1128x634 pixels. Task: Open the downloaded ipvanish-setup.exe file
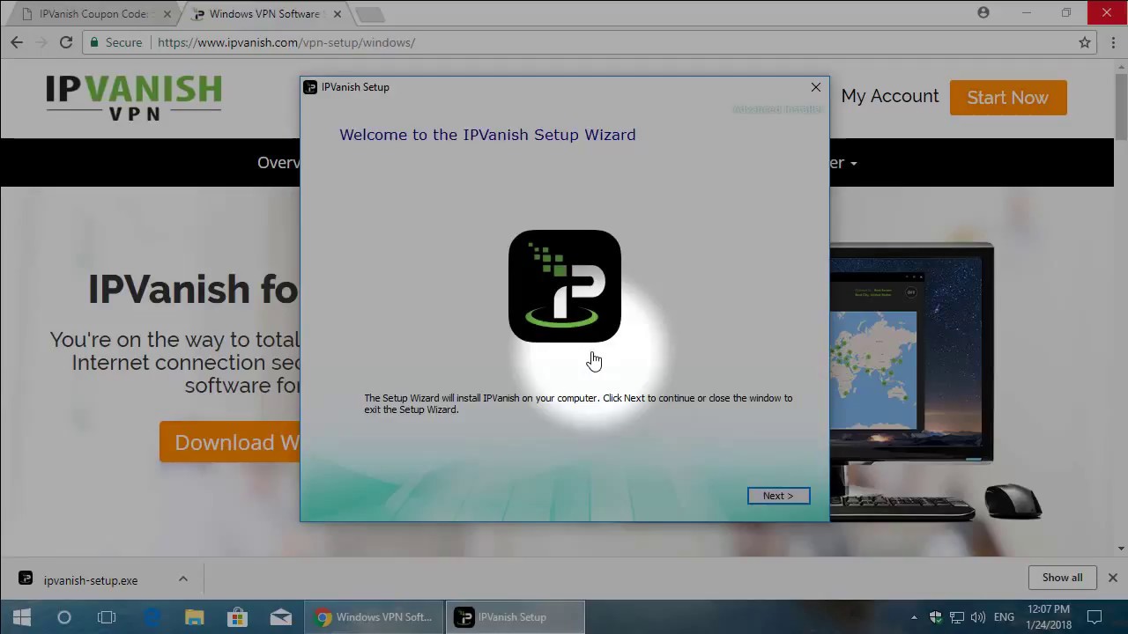[91, 580]
